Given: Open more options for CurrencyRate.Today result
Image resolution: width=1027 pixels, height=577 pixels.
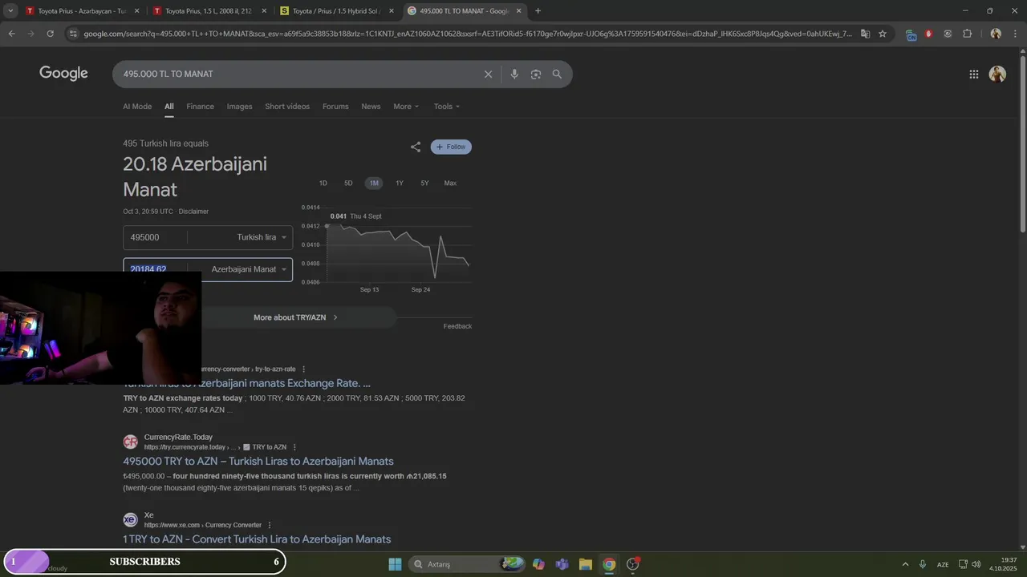Looking at the screenshot, I should [294, 447].
